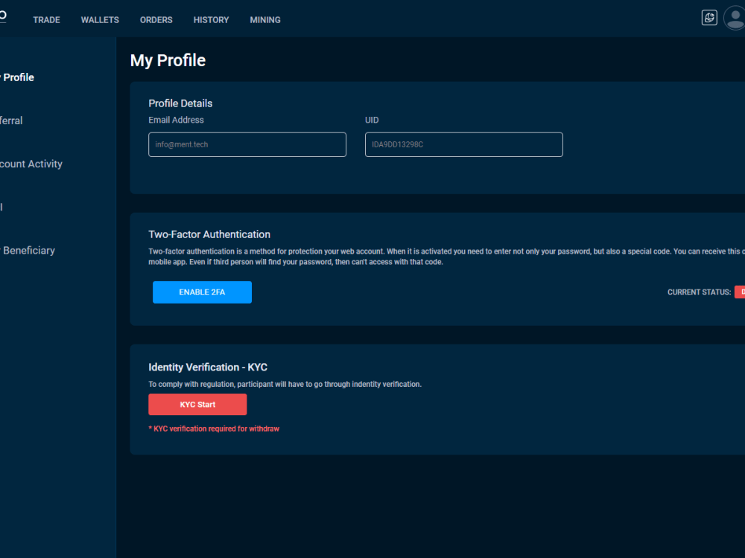The image size is (745, 558).
Task: Click the UID label above the field
Action: coord(372,120)
